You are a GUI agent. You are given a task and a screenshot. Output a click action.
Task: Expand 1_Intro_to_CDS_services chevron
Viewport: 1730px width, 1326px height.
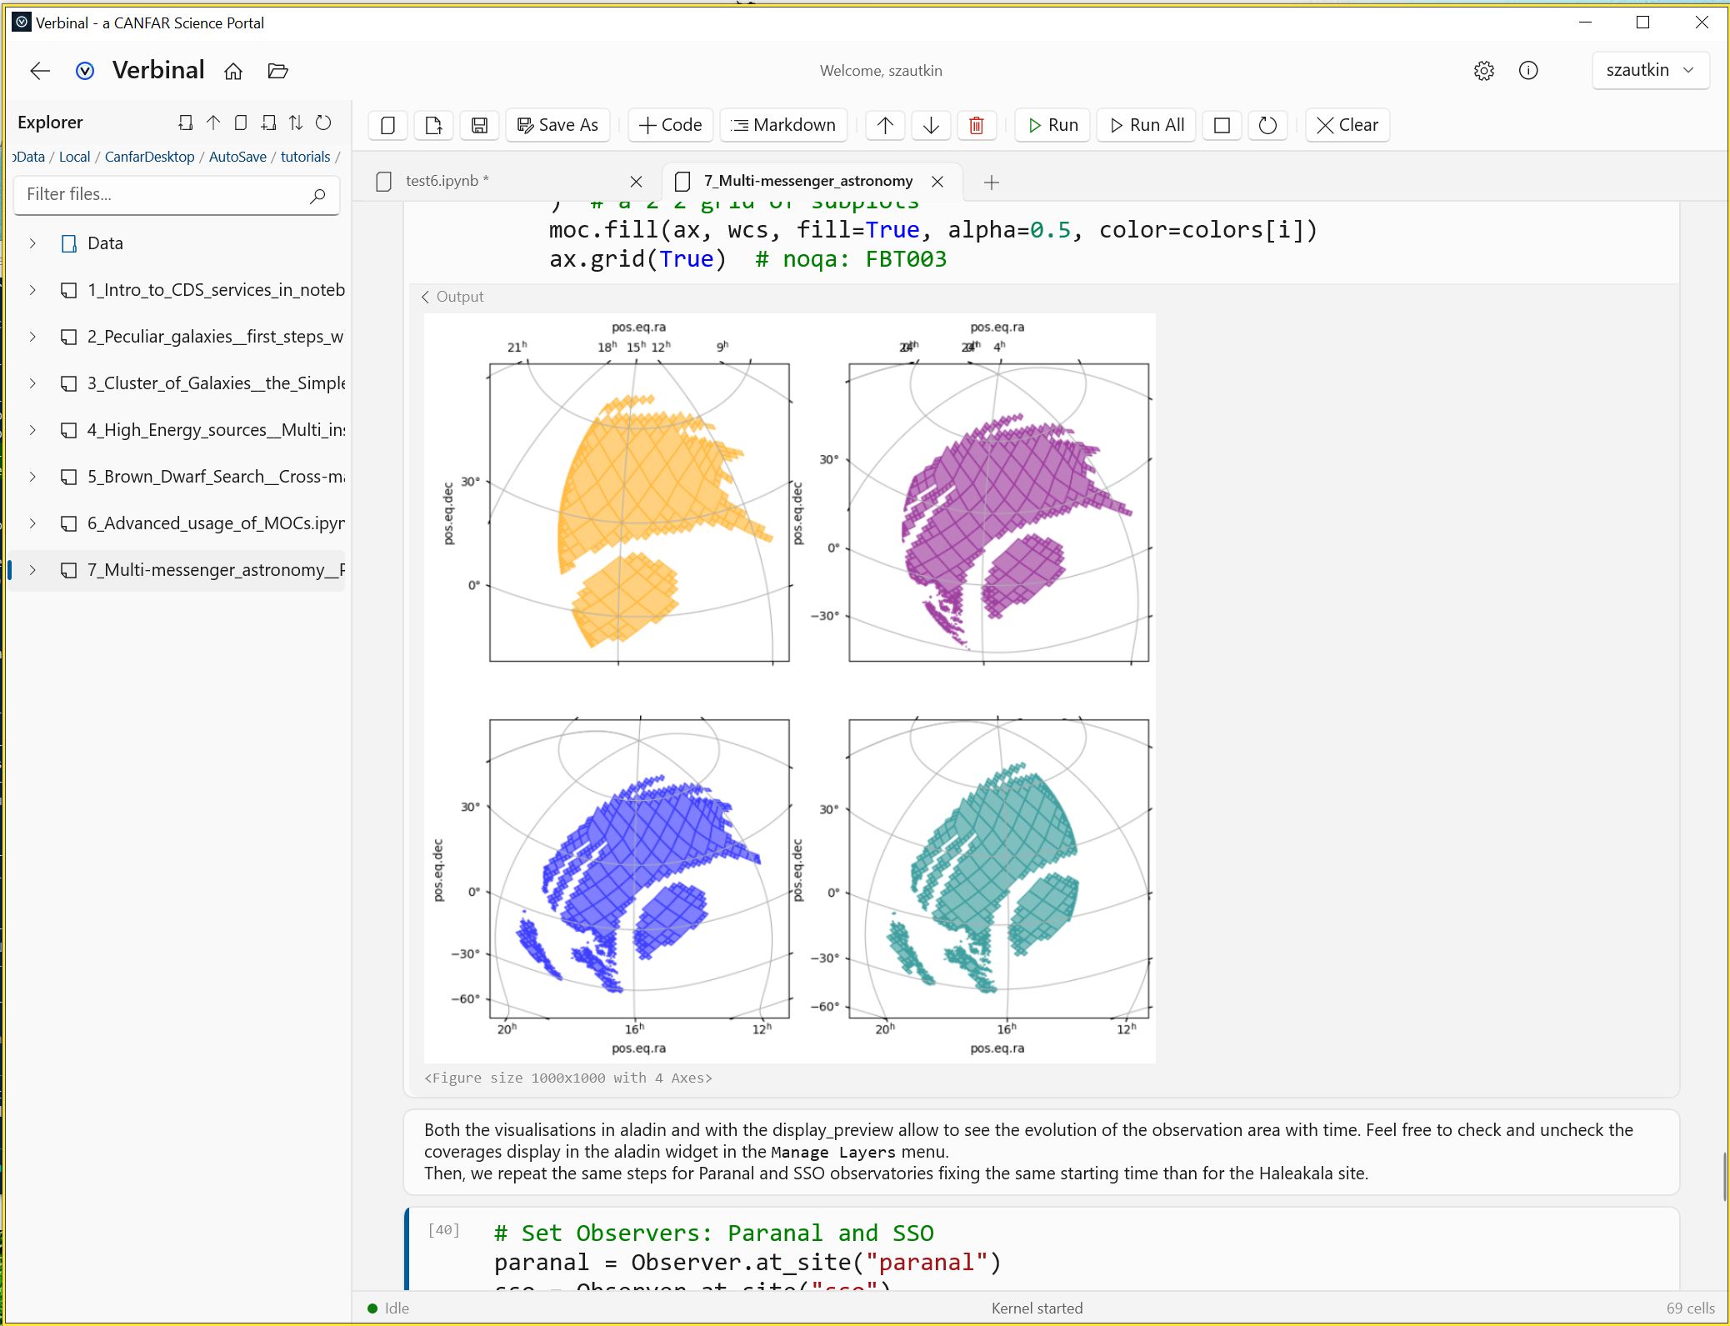click(32, 290)
